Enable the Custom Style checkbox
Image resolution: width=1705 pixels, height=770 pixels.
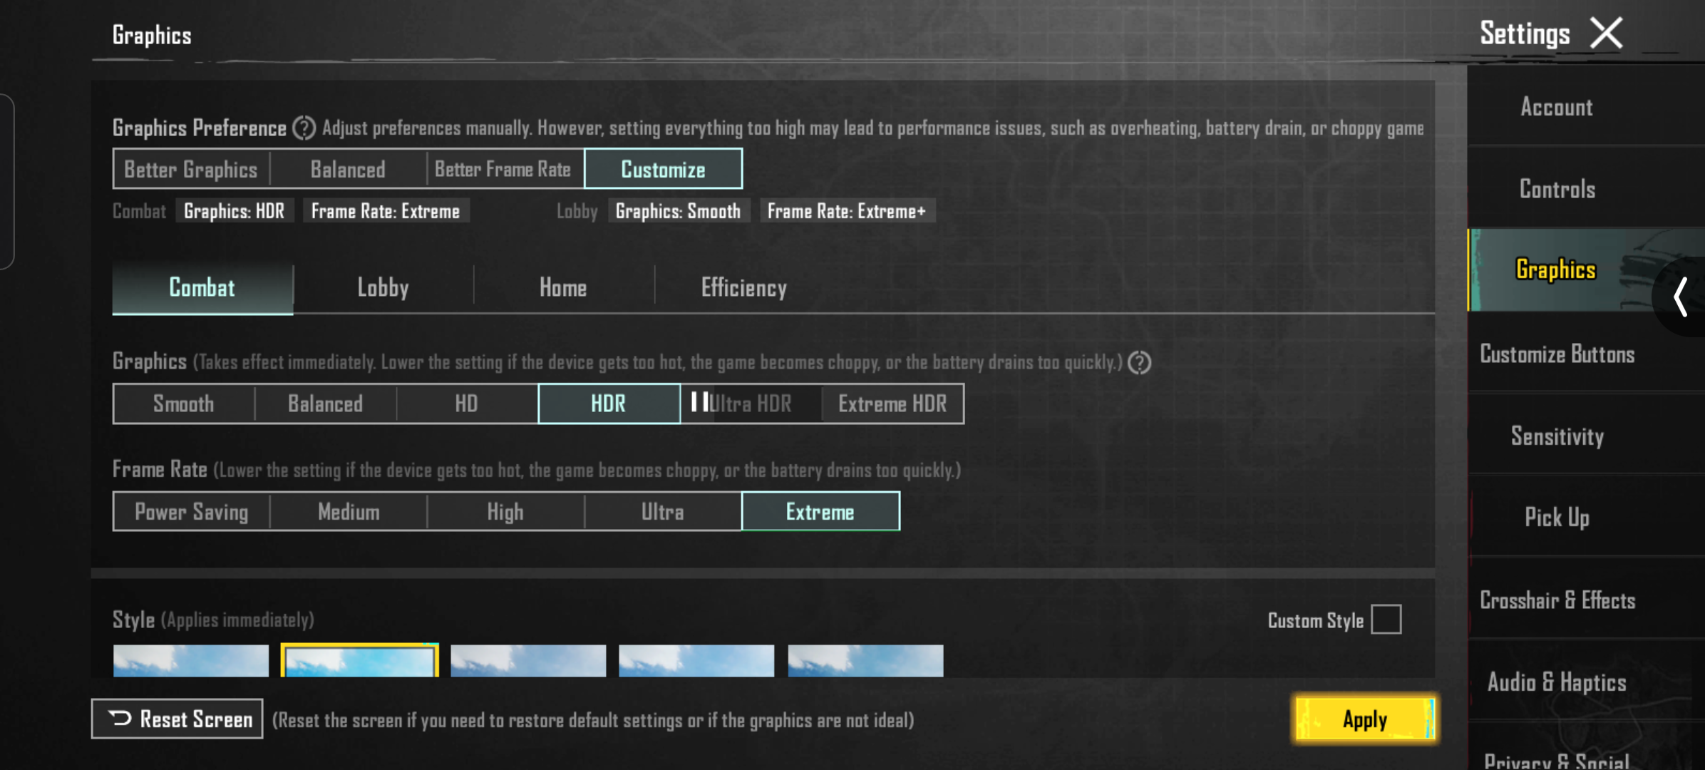point(1386,620)
